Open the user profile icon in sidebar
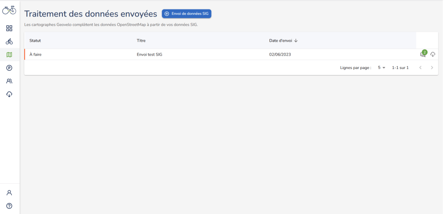 pyautogui.click(x=10, y=193)
